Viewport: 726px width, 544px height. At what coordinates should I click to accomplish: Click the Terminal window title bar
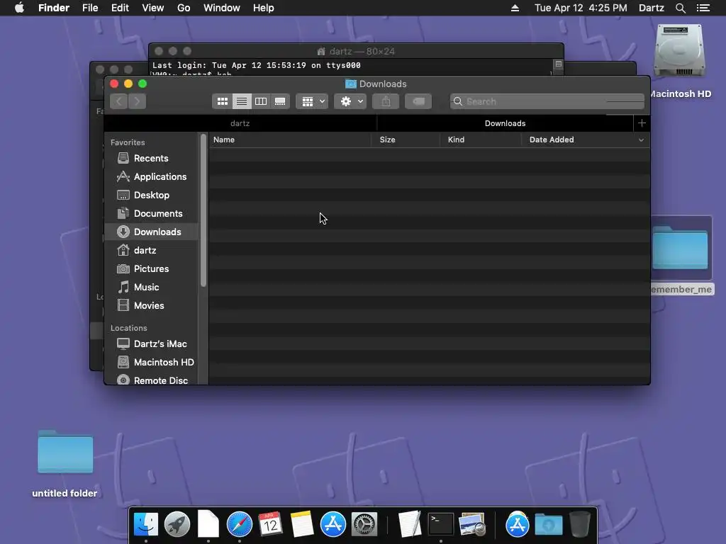[356, 51]
